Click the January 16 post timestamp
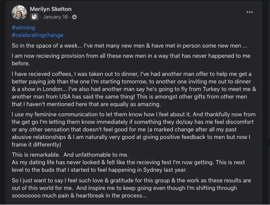This screenshot has height=205, width=270. (x=56, y=17)
